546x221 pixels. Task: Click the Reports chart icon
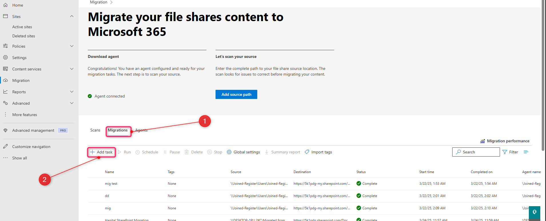(x=5, y=92)
